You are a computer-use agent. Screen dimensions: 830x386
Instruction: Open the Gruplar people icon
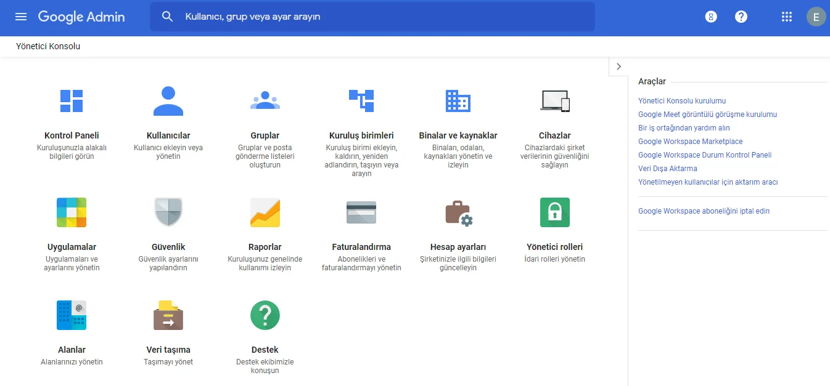265,100
